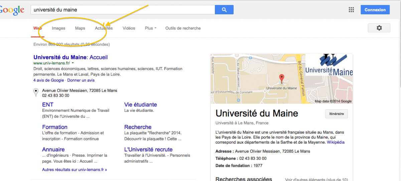Image resolution: width=401 pixels, height=181 pixels.
Task: Open the Google apps grid icon
Action: [351, 10]
